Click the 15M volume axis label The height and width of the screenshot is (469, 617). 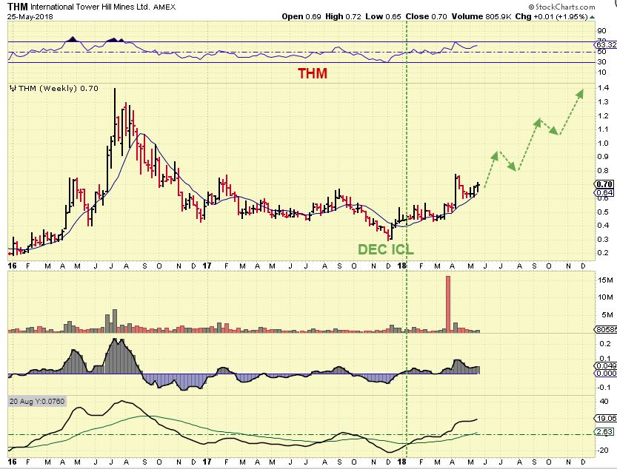605,280
